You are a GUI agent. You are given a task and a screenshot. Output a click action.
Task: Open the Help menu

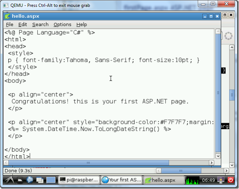click(81, 24)
